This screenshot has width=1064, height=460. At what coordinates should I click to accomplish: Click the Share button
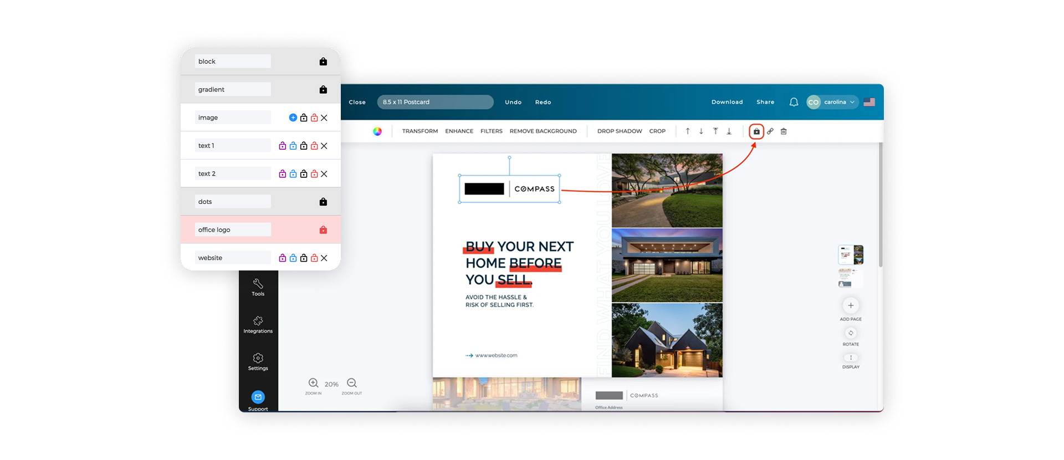point(765,102)
